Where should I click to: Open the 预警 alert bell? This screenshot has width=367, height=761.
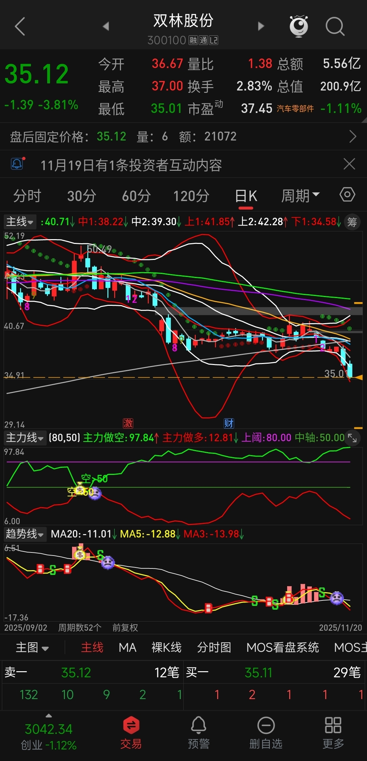click(199, 733)
